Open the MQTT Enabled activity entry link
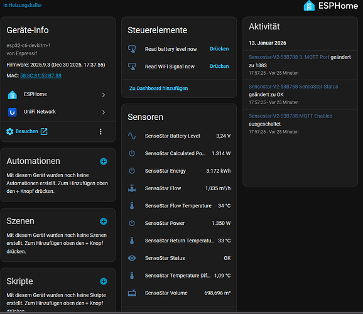The image size is (363, 314). click(291, 116)
